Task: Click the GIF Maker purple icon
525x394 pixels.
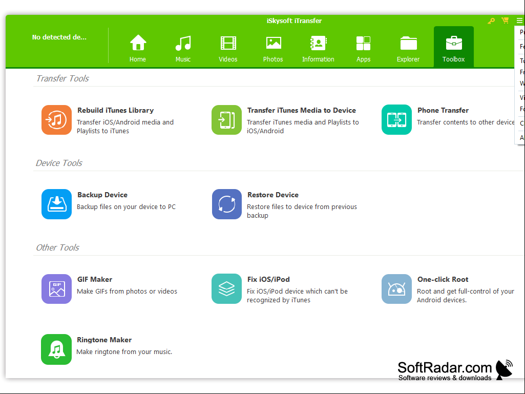Action: (56, 289)
